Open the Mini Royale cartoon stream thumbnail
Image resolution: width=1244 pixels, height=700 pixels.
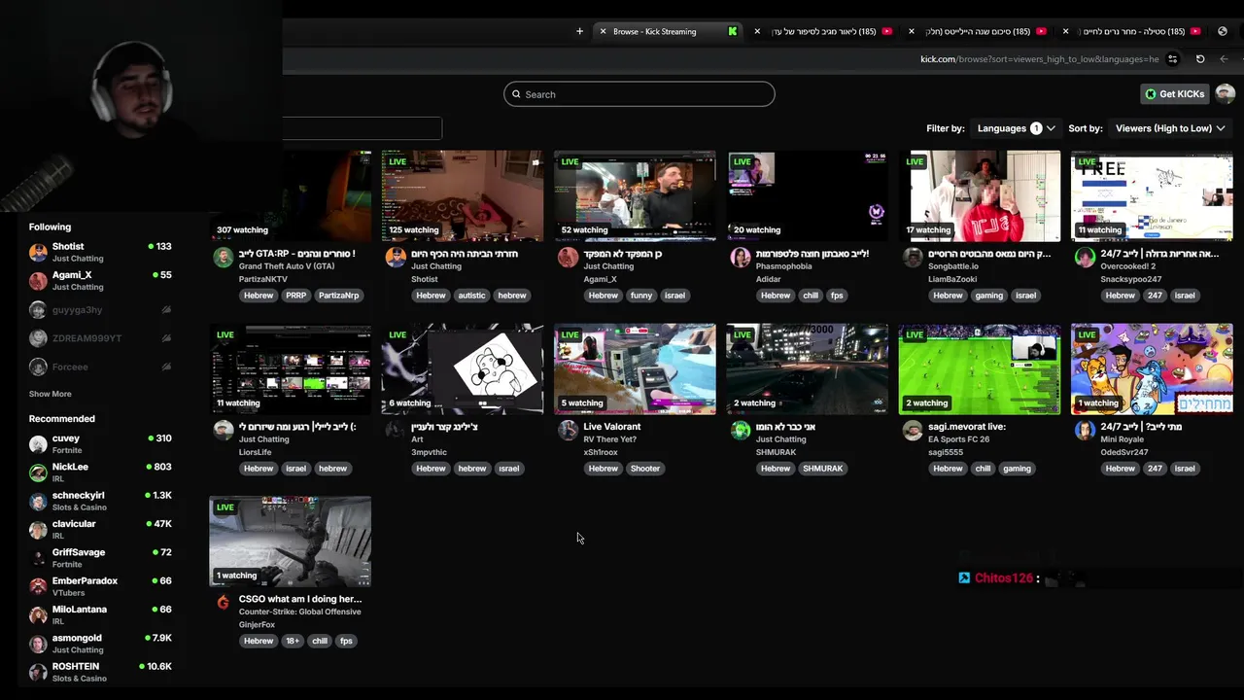click(1152, 368)
